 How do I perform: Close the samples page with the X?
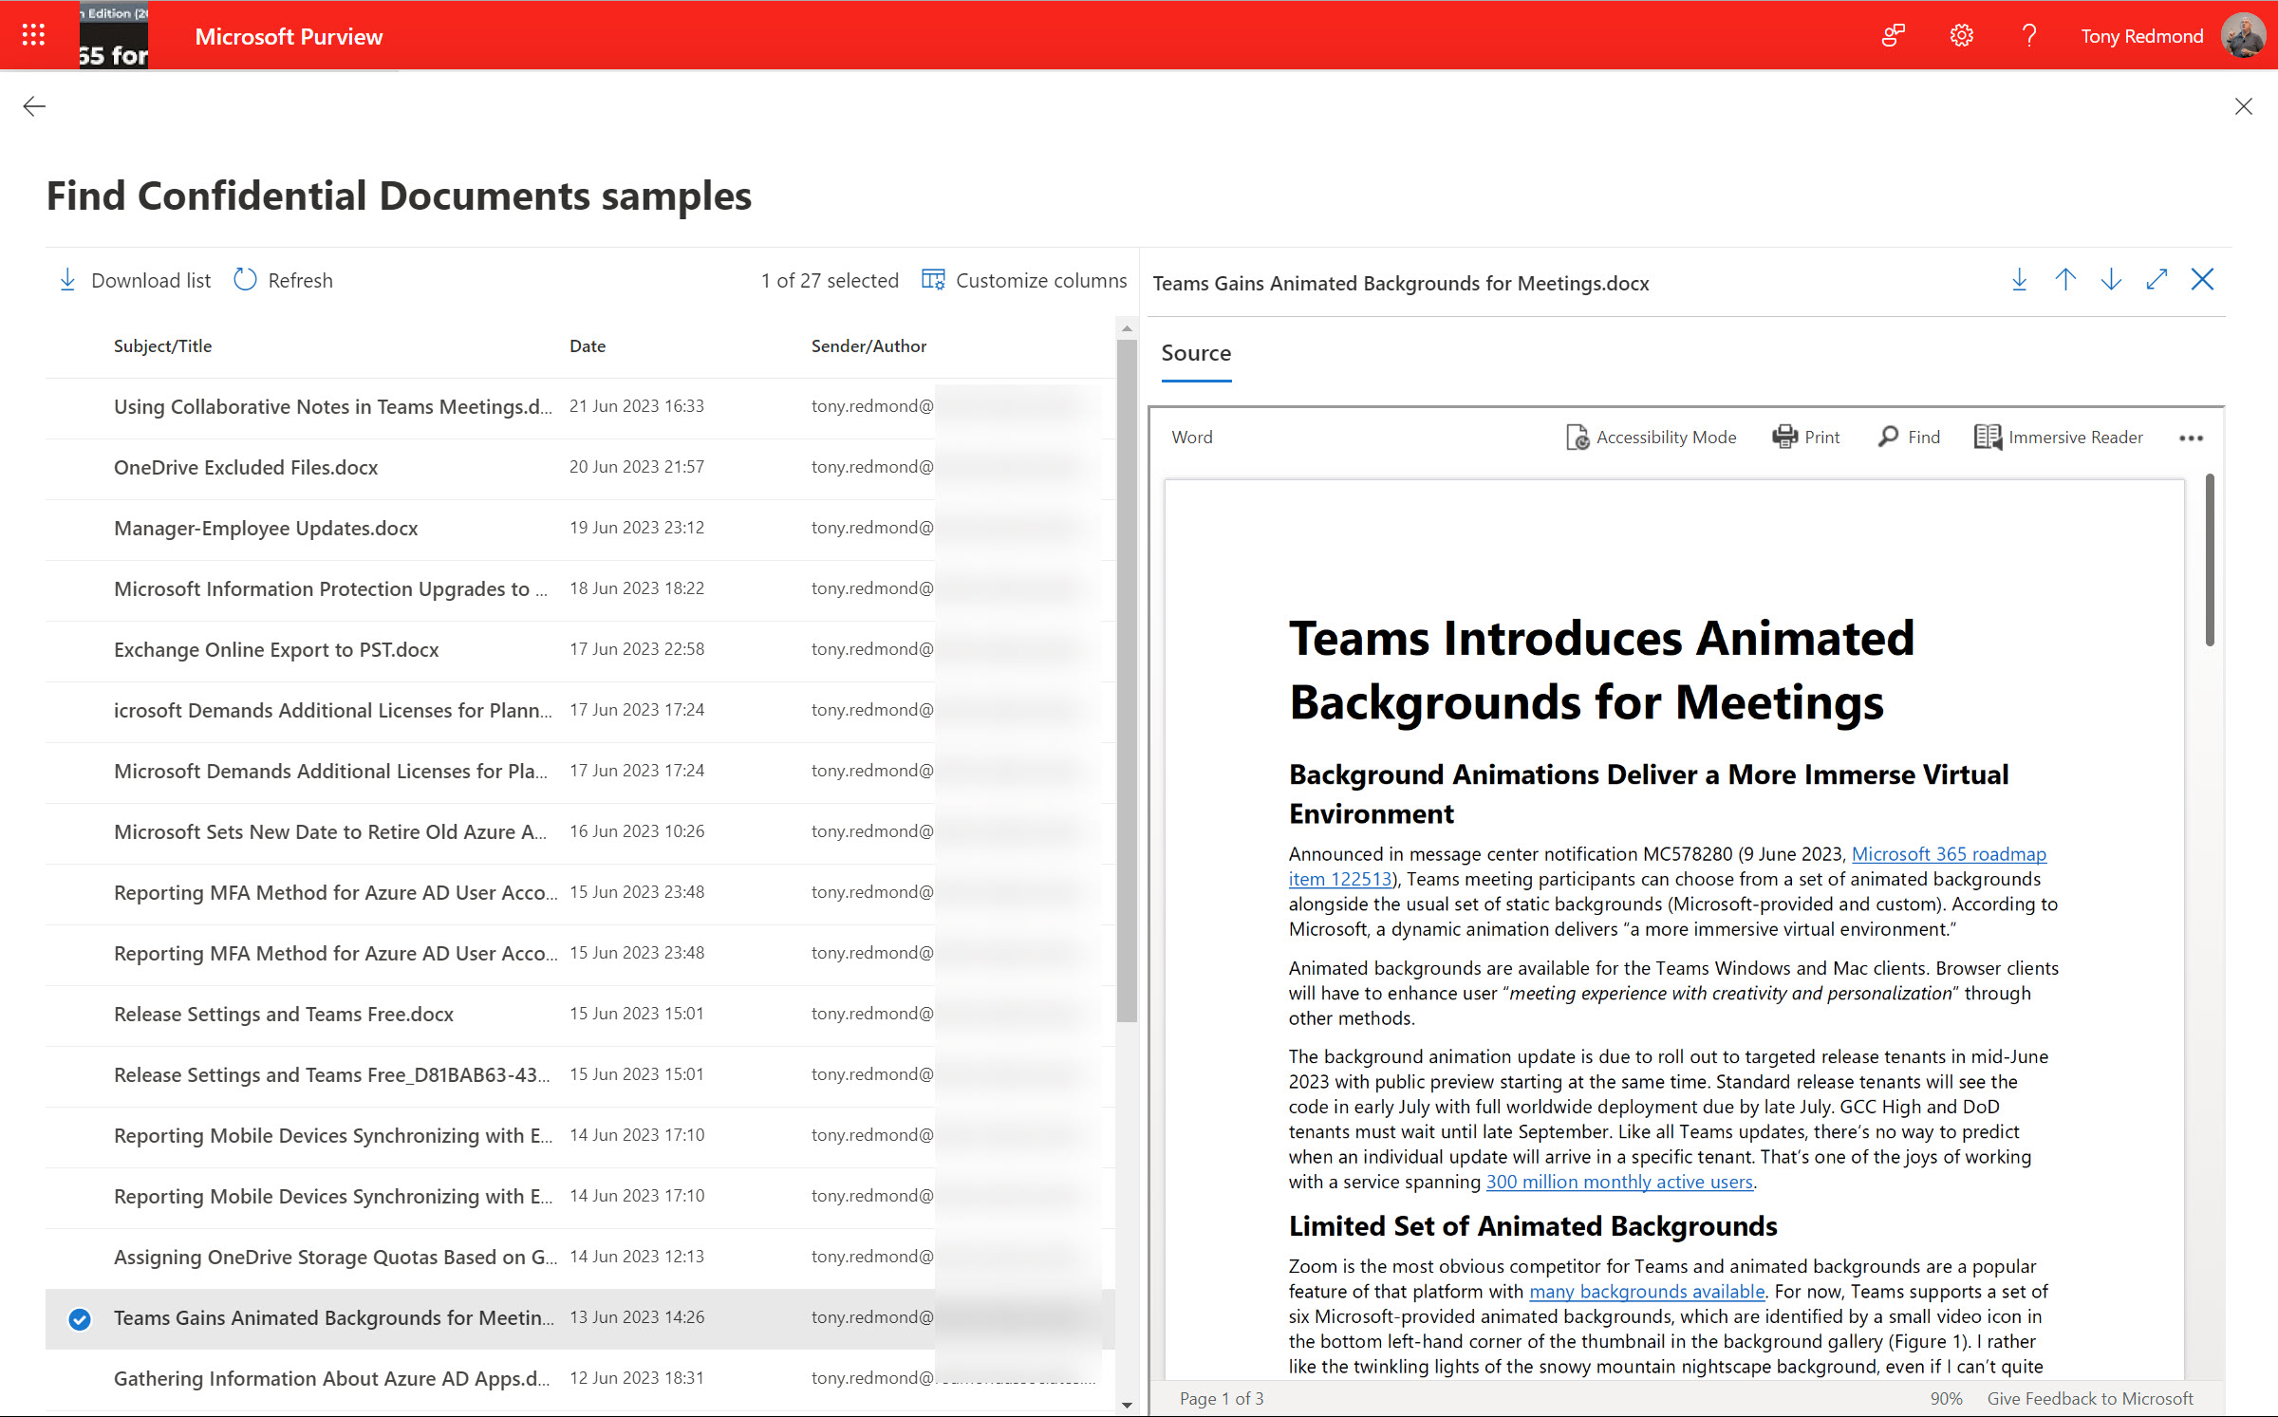point(2244,106)
